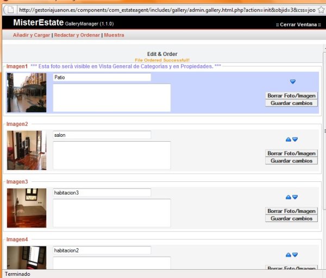Open the Muestra tab
This screenshot has height=278, width=326.
point(114,35)
